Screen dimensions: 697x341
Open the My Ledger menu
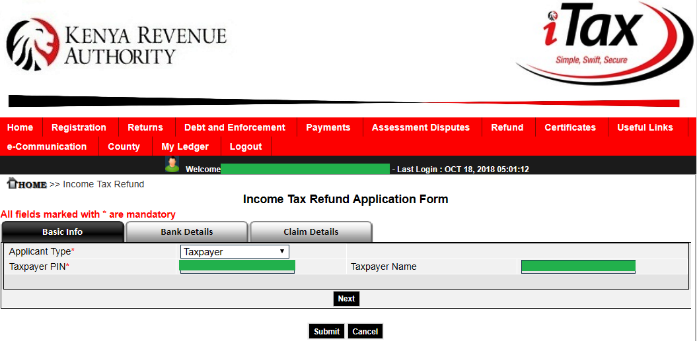[185, 146]
